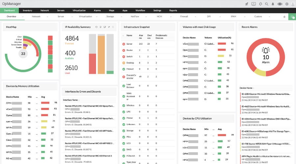Click the second icon in IP Availability Summary header
Image resolution: width=296 pixels, height=164 pixels.
click(x=100, y=27)
